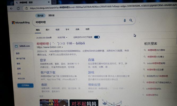Switch to the 网页 tab
Viewport: 177px width, 106px height.
pyautogui.click(x=38, y=30)
